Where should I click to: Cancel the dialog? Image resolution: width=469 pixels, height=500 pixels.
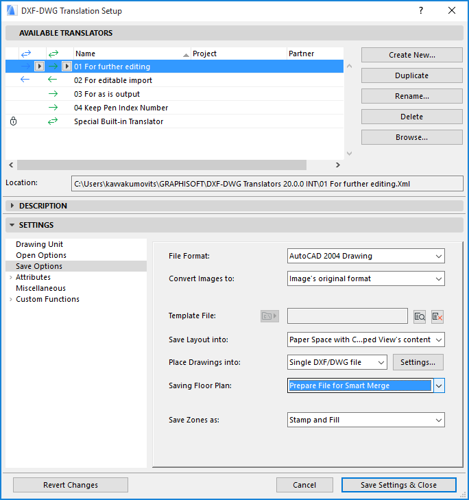click(304, 485)
